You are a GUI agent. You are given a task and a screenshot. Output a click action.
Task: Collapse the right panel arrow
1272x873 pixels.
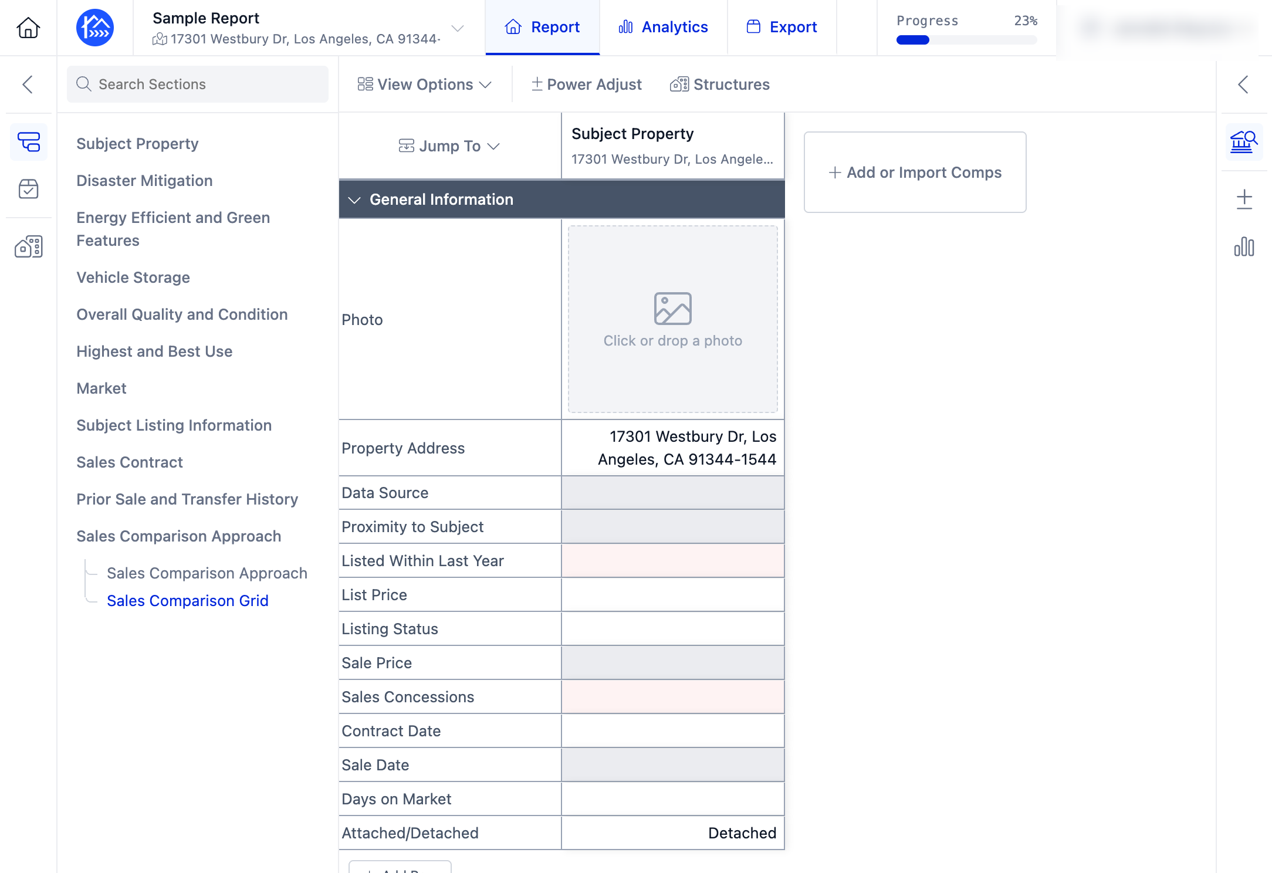click(1243, 84)
